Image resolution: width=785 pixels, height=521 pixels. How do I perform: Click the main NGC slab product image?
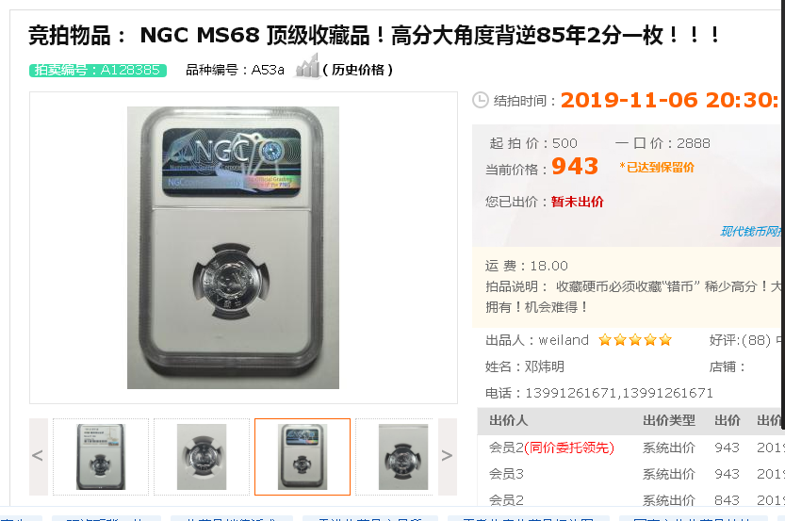(x=233, y=247)
